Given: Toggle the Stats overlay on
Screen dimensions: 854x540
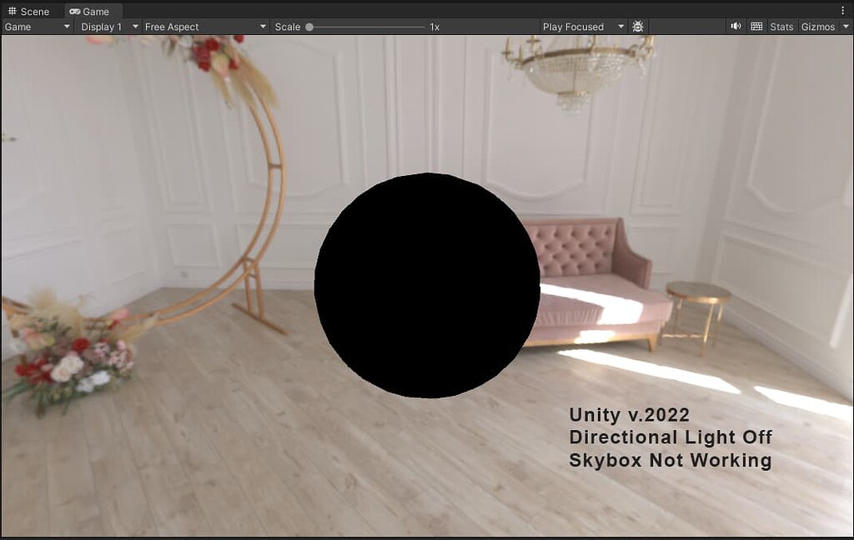Looking at the screenshot, I should click(781, 26).
